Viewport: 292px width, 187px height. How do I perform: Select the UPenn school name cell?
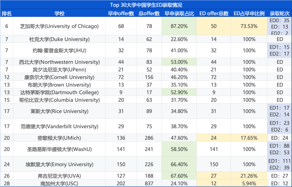pos(59,70)
